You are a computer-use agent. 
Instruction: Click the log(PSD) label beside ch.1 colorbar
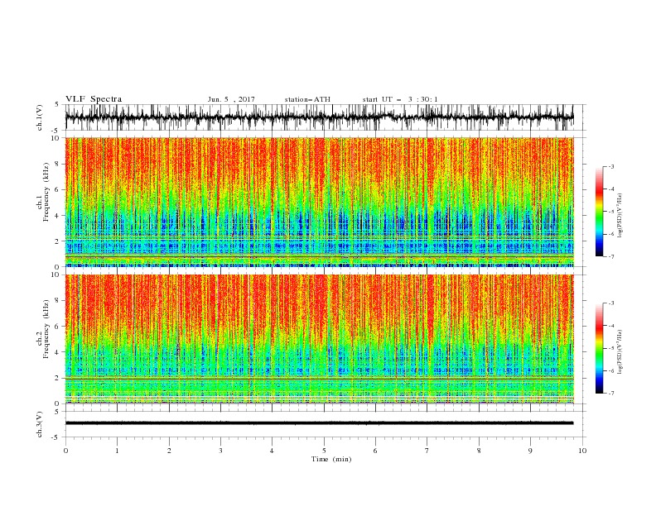coord(620,216)
